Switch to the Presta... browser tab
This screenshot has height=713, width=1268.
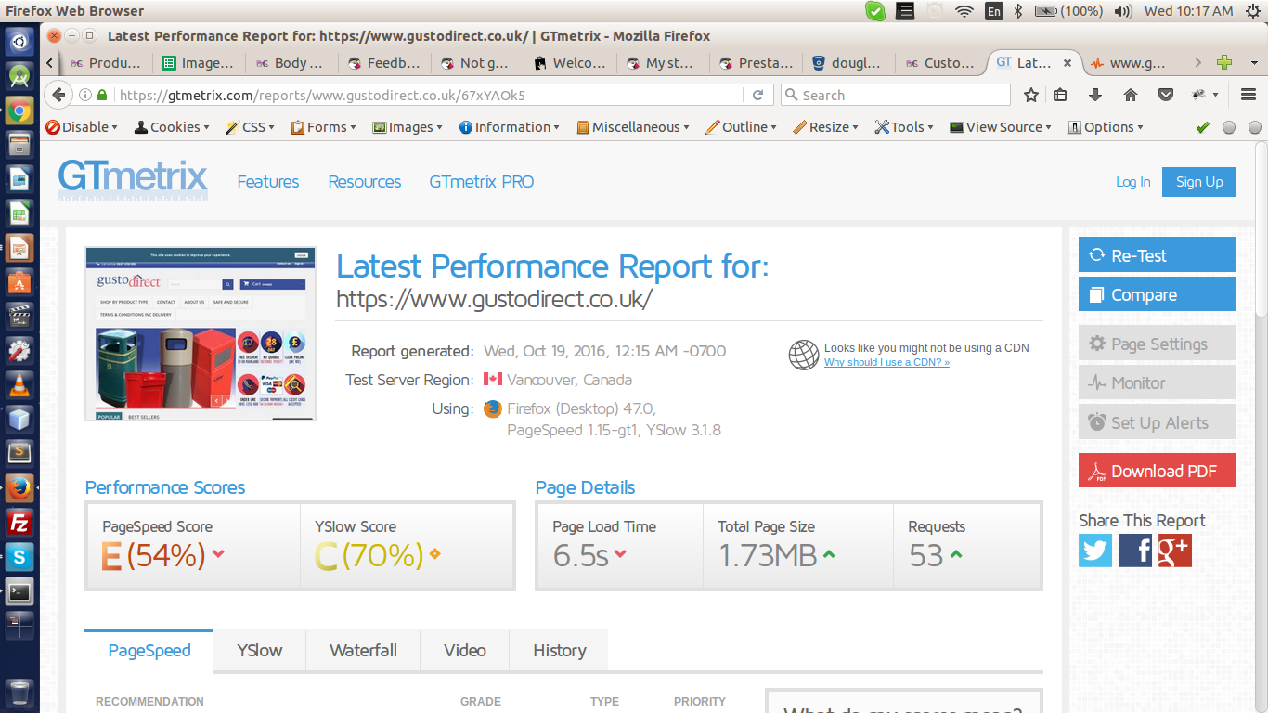click(x=756, y=63)
